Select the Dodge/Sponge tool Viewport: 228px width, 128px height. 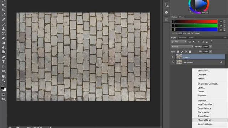pyautogui.click(x=3, y=52)
